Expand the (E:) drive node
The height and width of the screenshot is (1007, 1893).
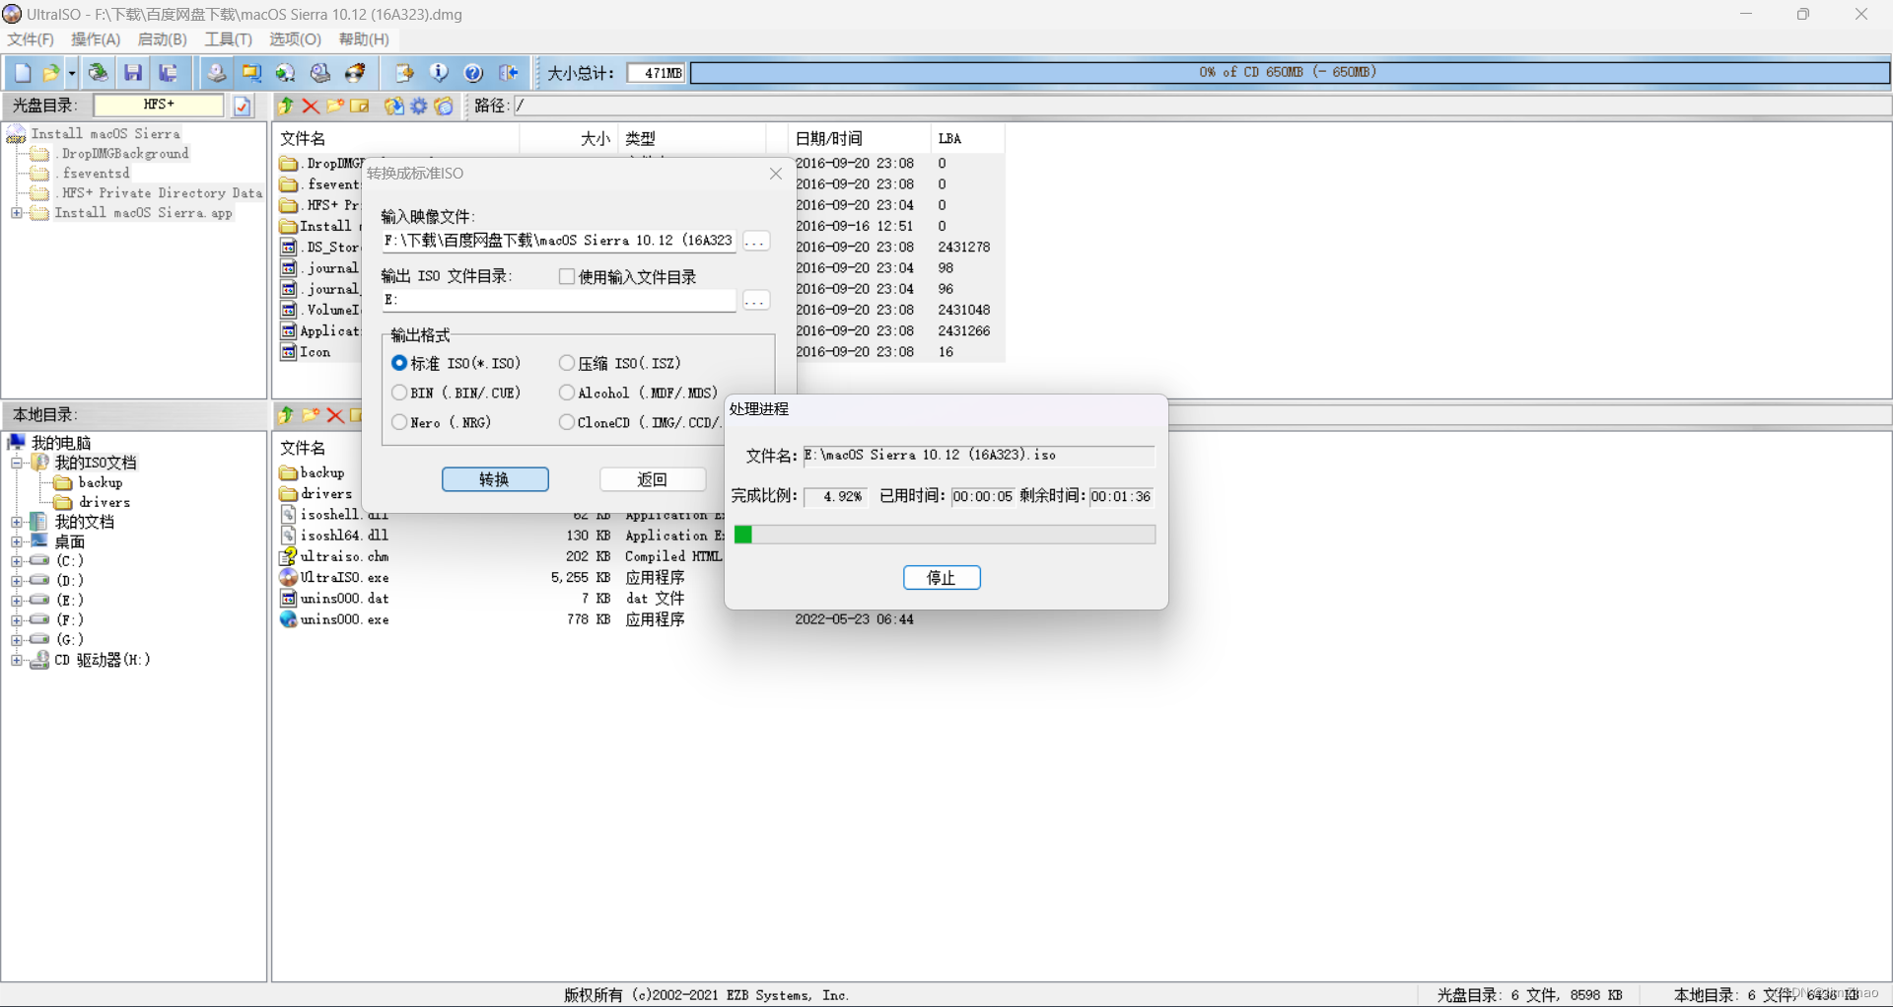pos(17,601)
